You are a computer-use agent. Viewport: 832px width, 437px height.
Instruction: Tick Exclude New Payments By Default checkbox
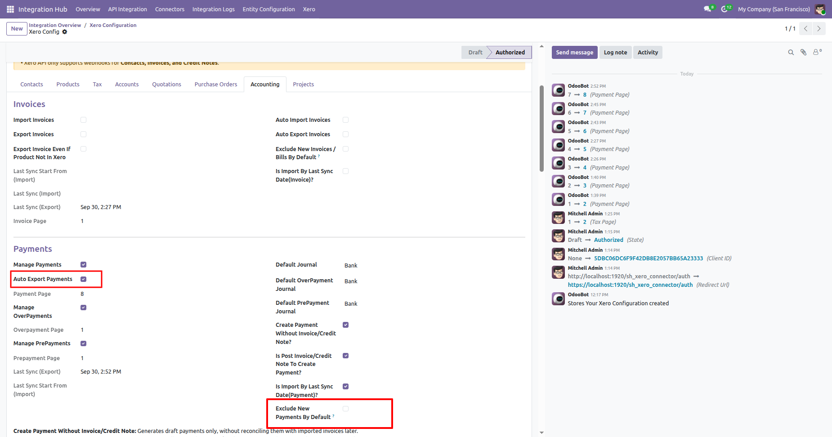[345, 409]
